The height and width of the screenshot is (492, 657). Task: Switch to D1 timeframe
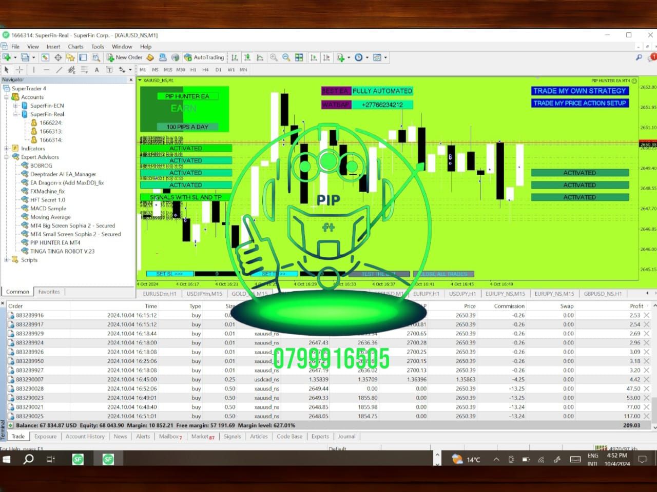tap(218, 70)
